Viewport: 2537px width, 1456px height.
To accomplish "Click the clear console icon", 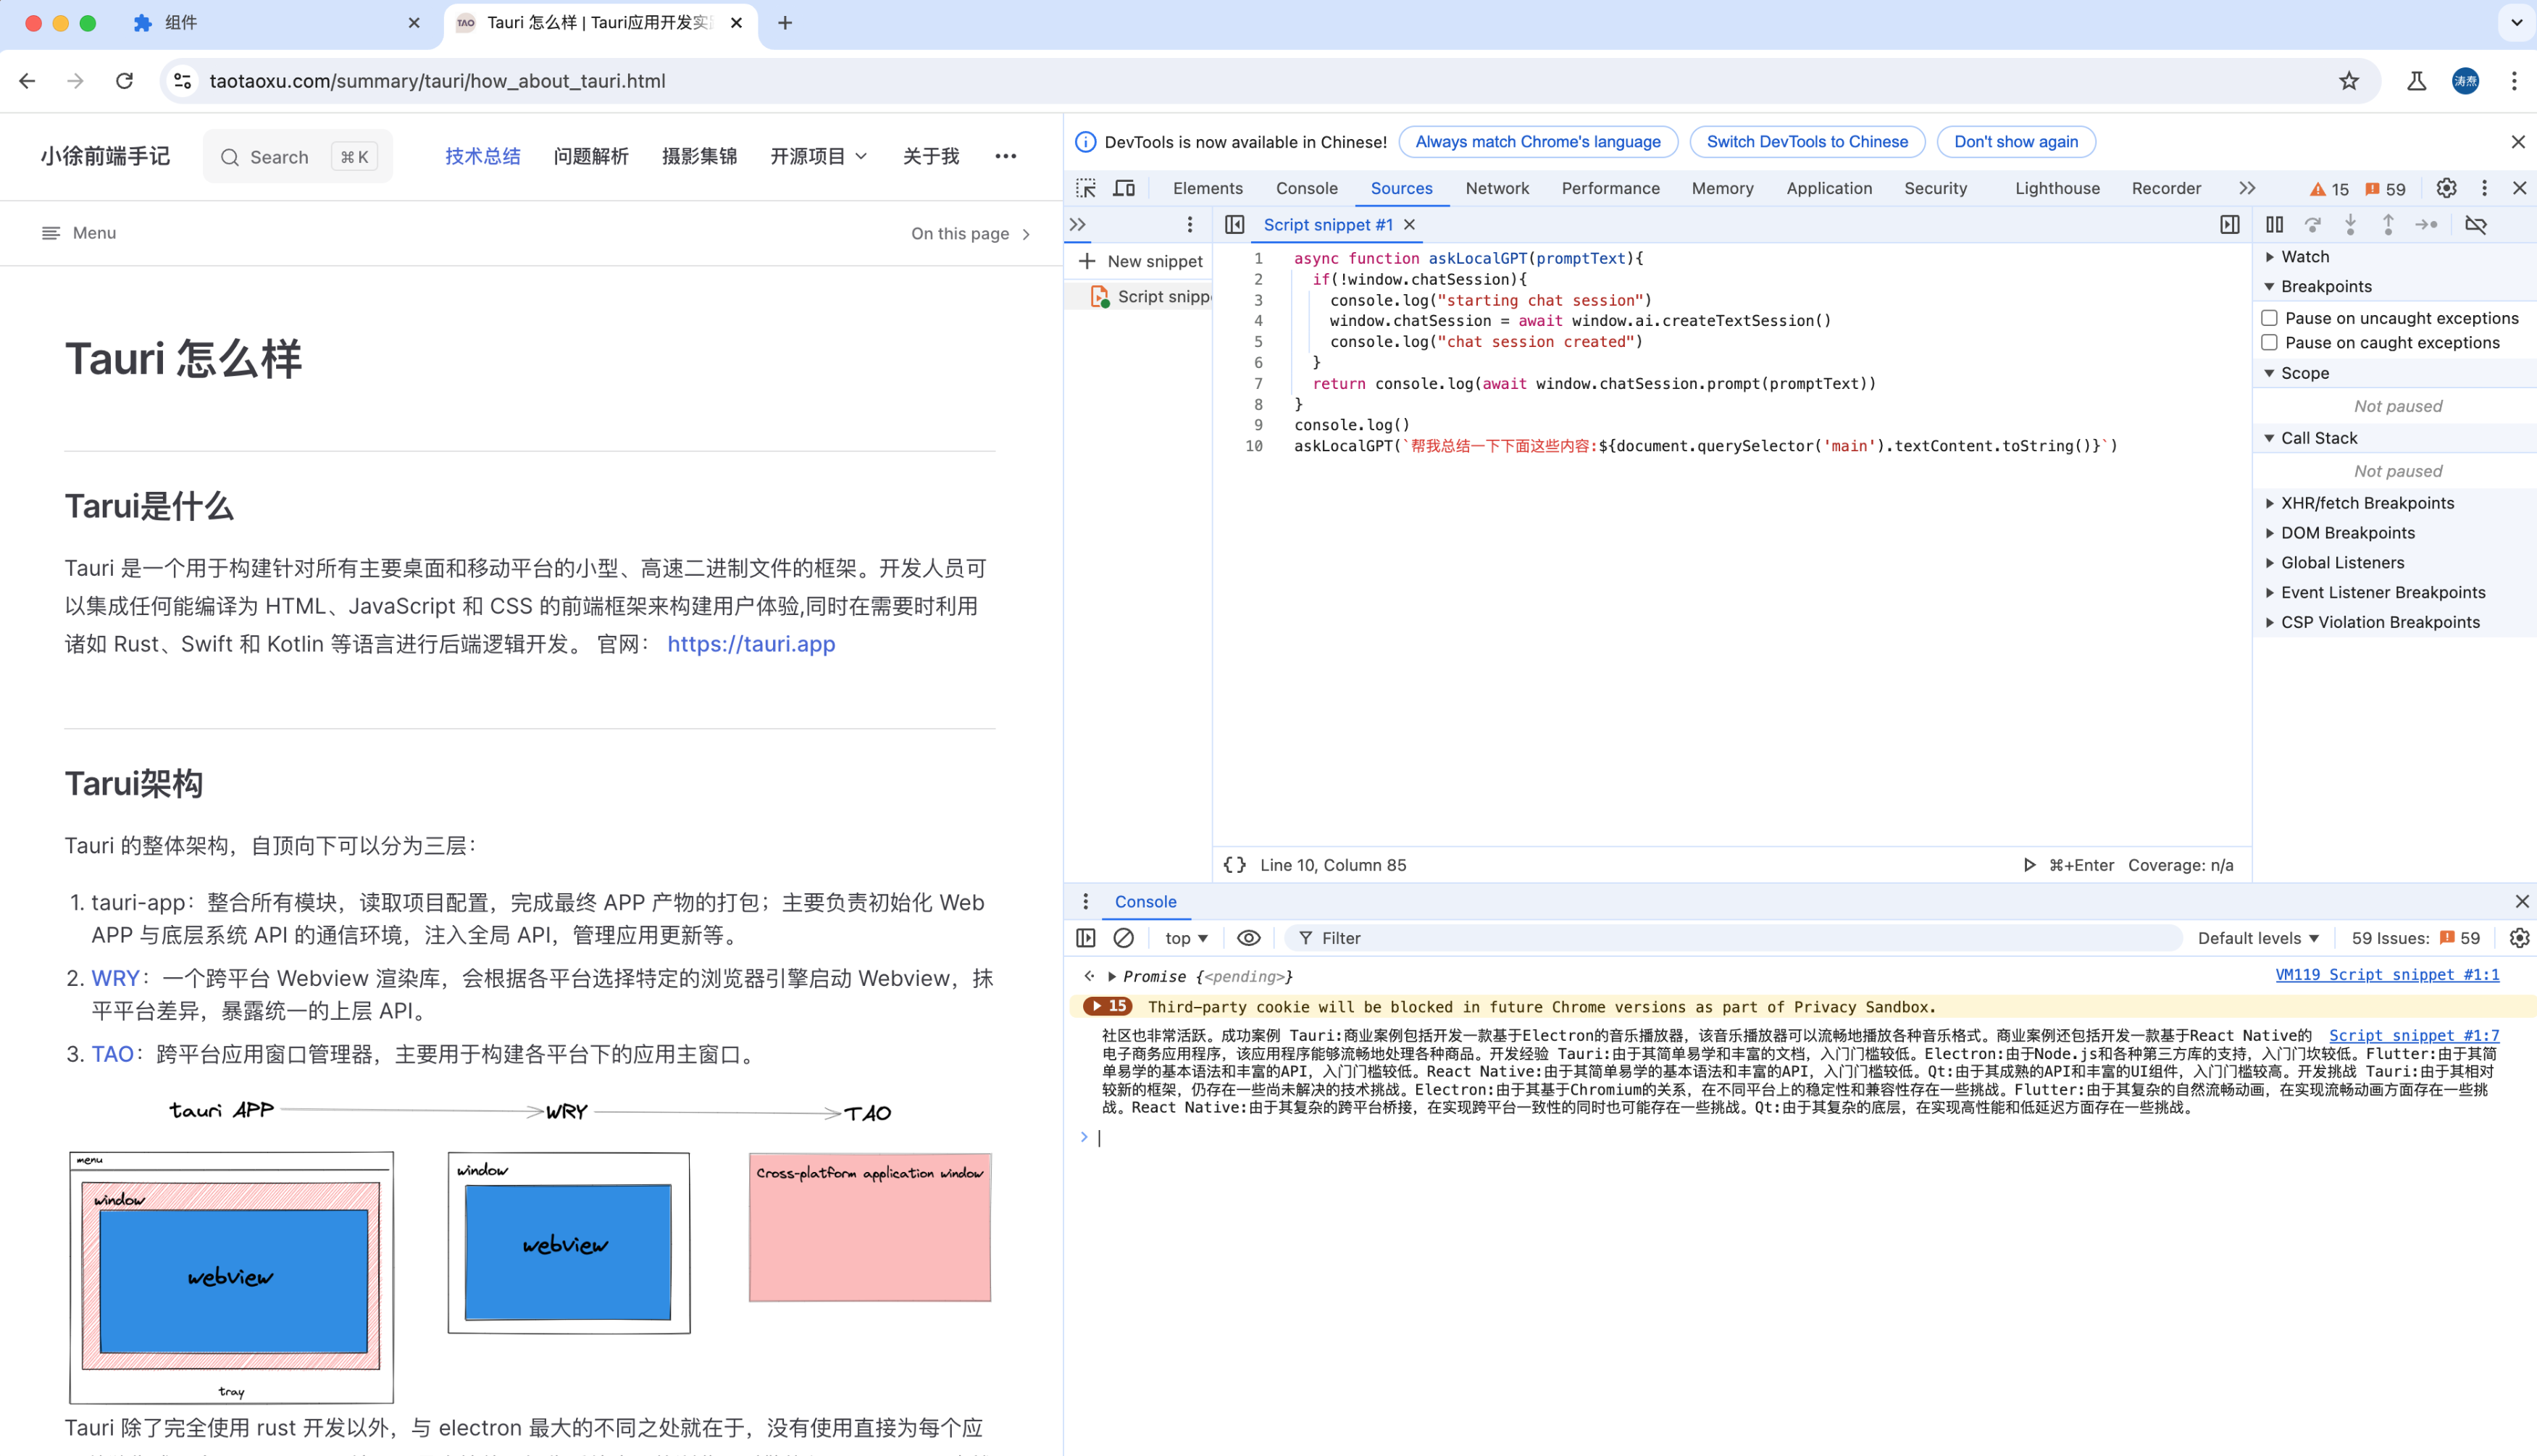I will (x=1123, y=938).
